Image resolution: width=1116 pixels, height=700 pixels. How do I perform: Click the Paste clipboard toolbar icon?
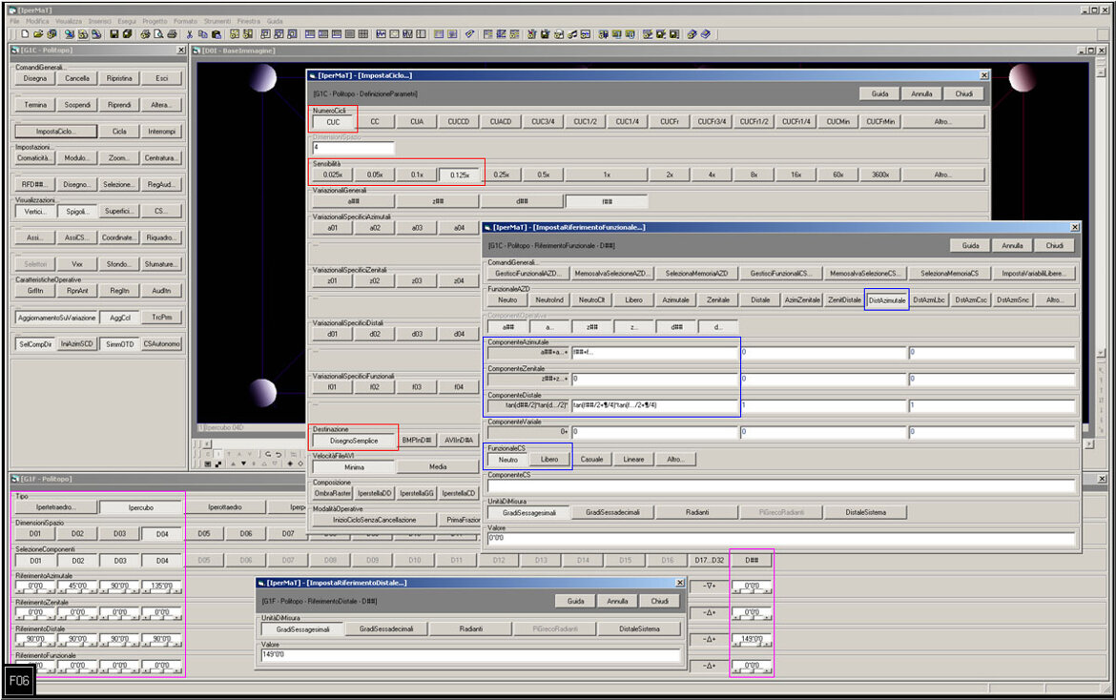216,34
